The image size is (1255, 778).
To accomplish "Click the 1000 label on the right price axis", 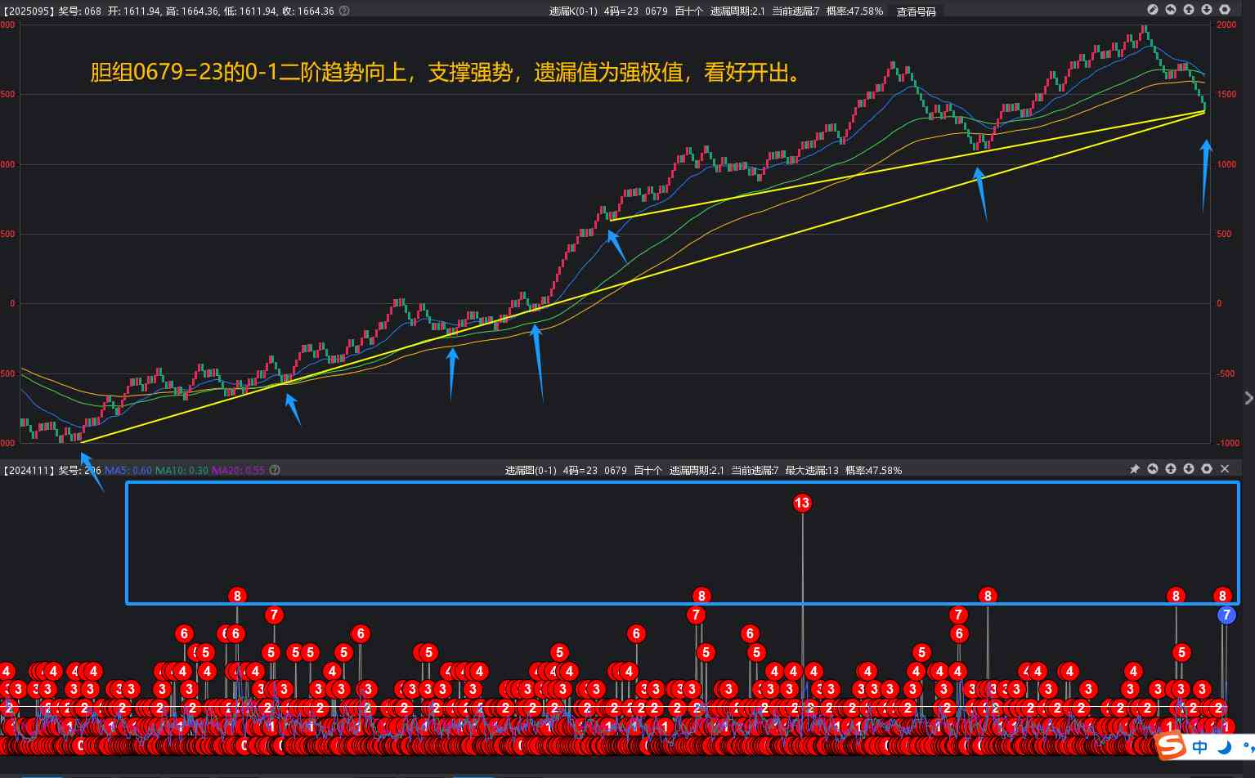I will point(1226,164).
